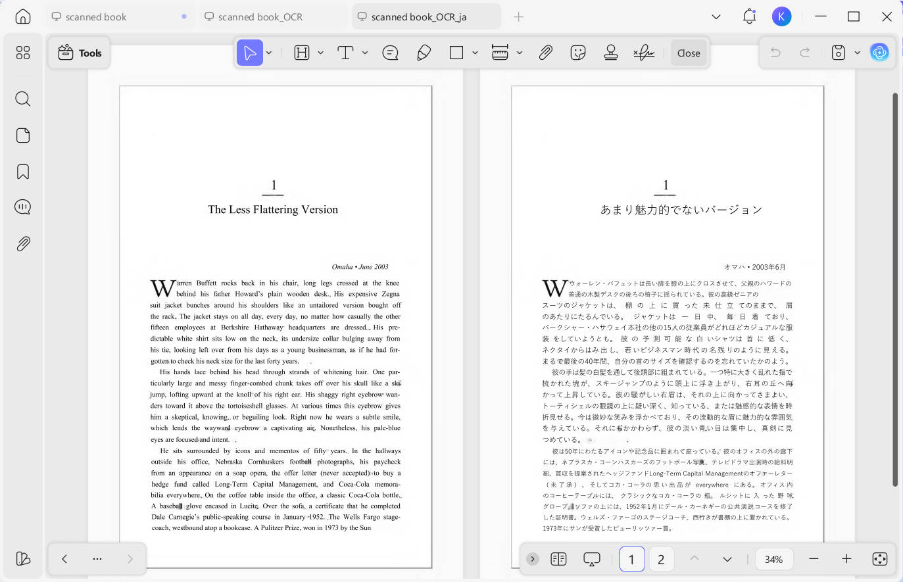Expand the measure tool dropdown arrow
This screenshot has width=903, height=582.
[x=520, y=53]
